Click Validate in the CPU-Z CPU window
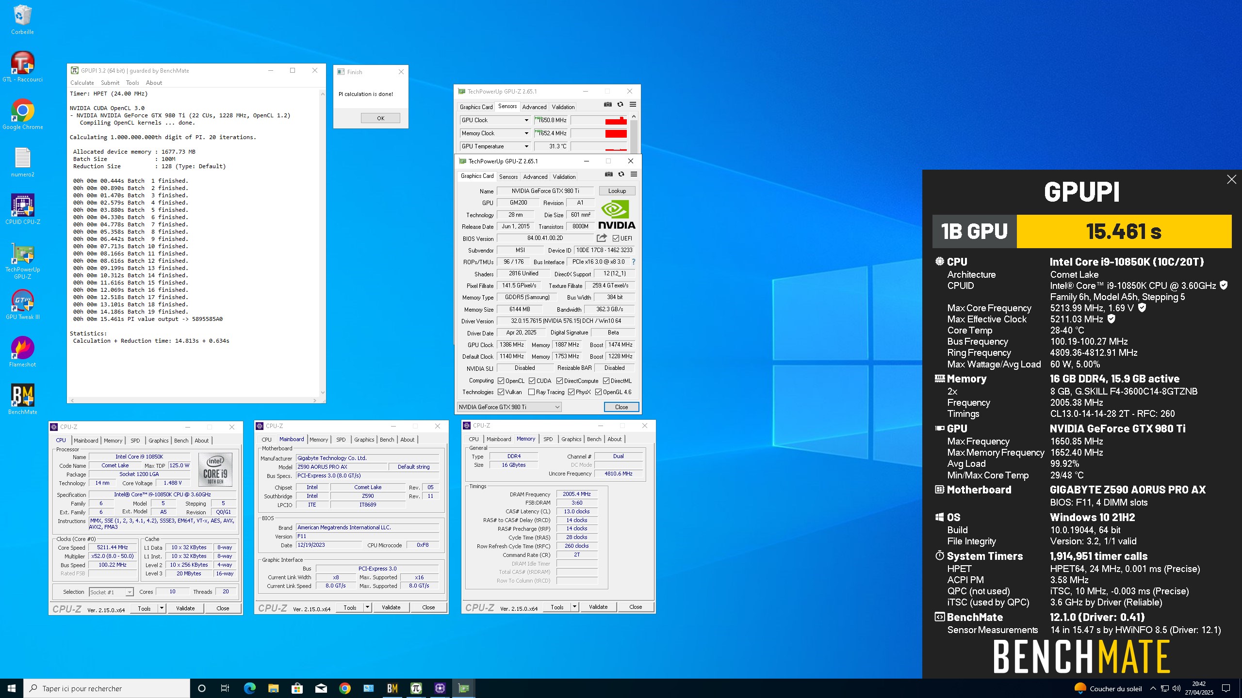This screenshot has width=1242, height=698. click(x=185, y=608)
